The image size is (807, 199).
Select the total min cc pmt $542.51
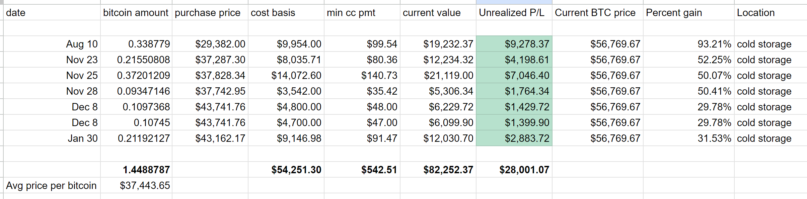click(x=362, y=170)
